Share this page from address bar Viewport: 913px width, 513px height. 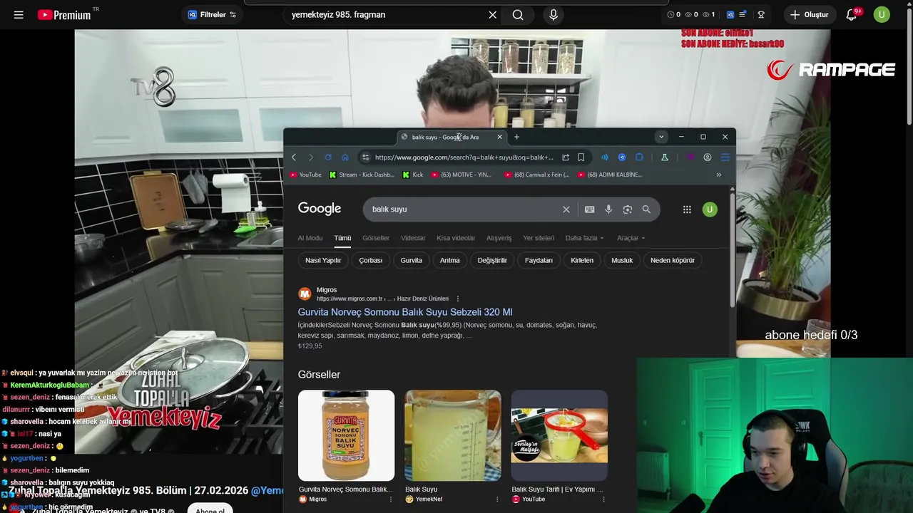click(x=566, y=157)
